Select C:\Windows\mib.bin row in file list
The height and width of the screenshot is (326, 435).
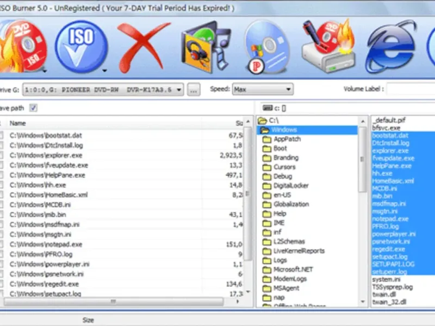click(122, 215)
